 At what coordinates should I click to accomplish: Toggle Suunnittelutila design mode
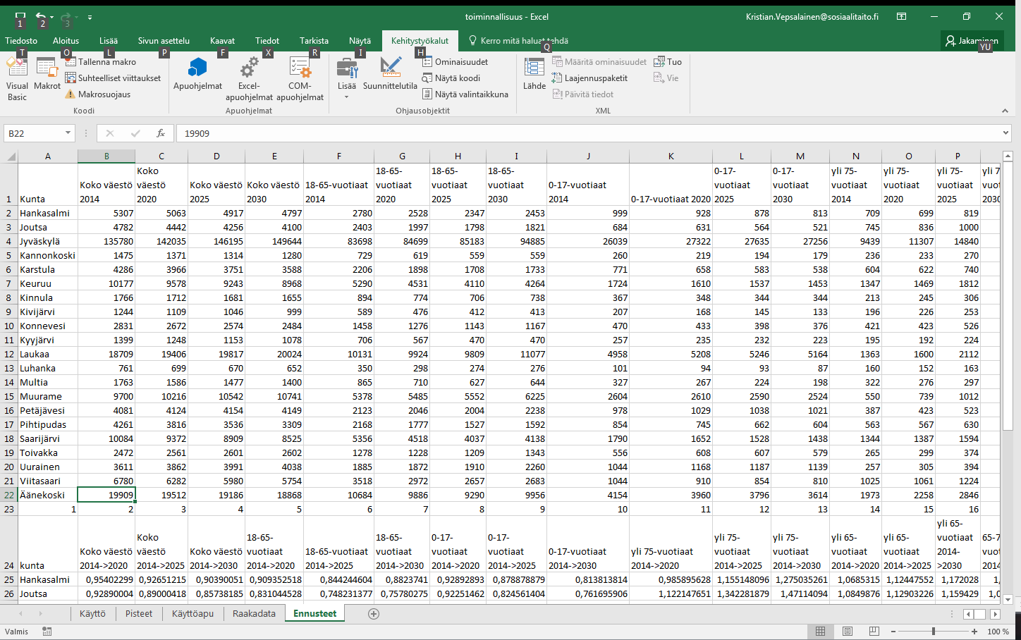point(390,74)
